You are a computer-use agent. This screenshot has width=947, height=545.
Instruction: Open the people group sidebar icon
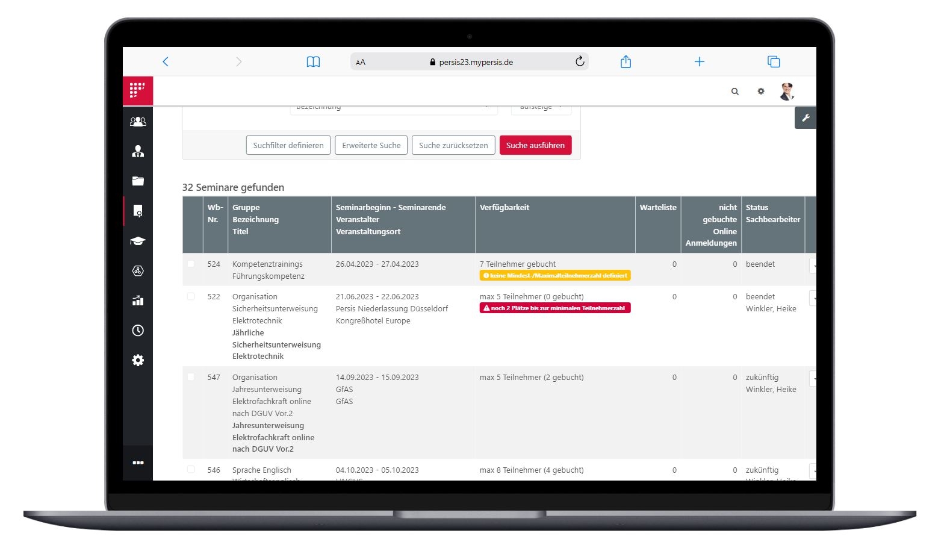click(x=138, y=122)
